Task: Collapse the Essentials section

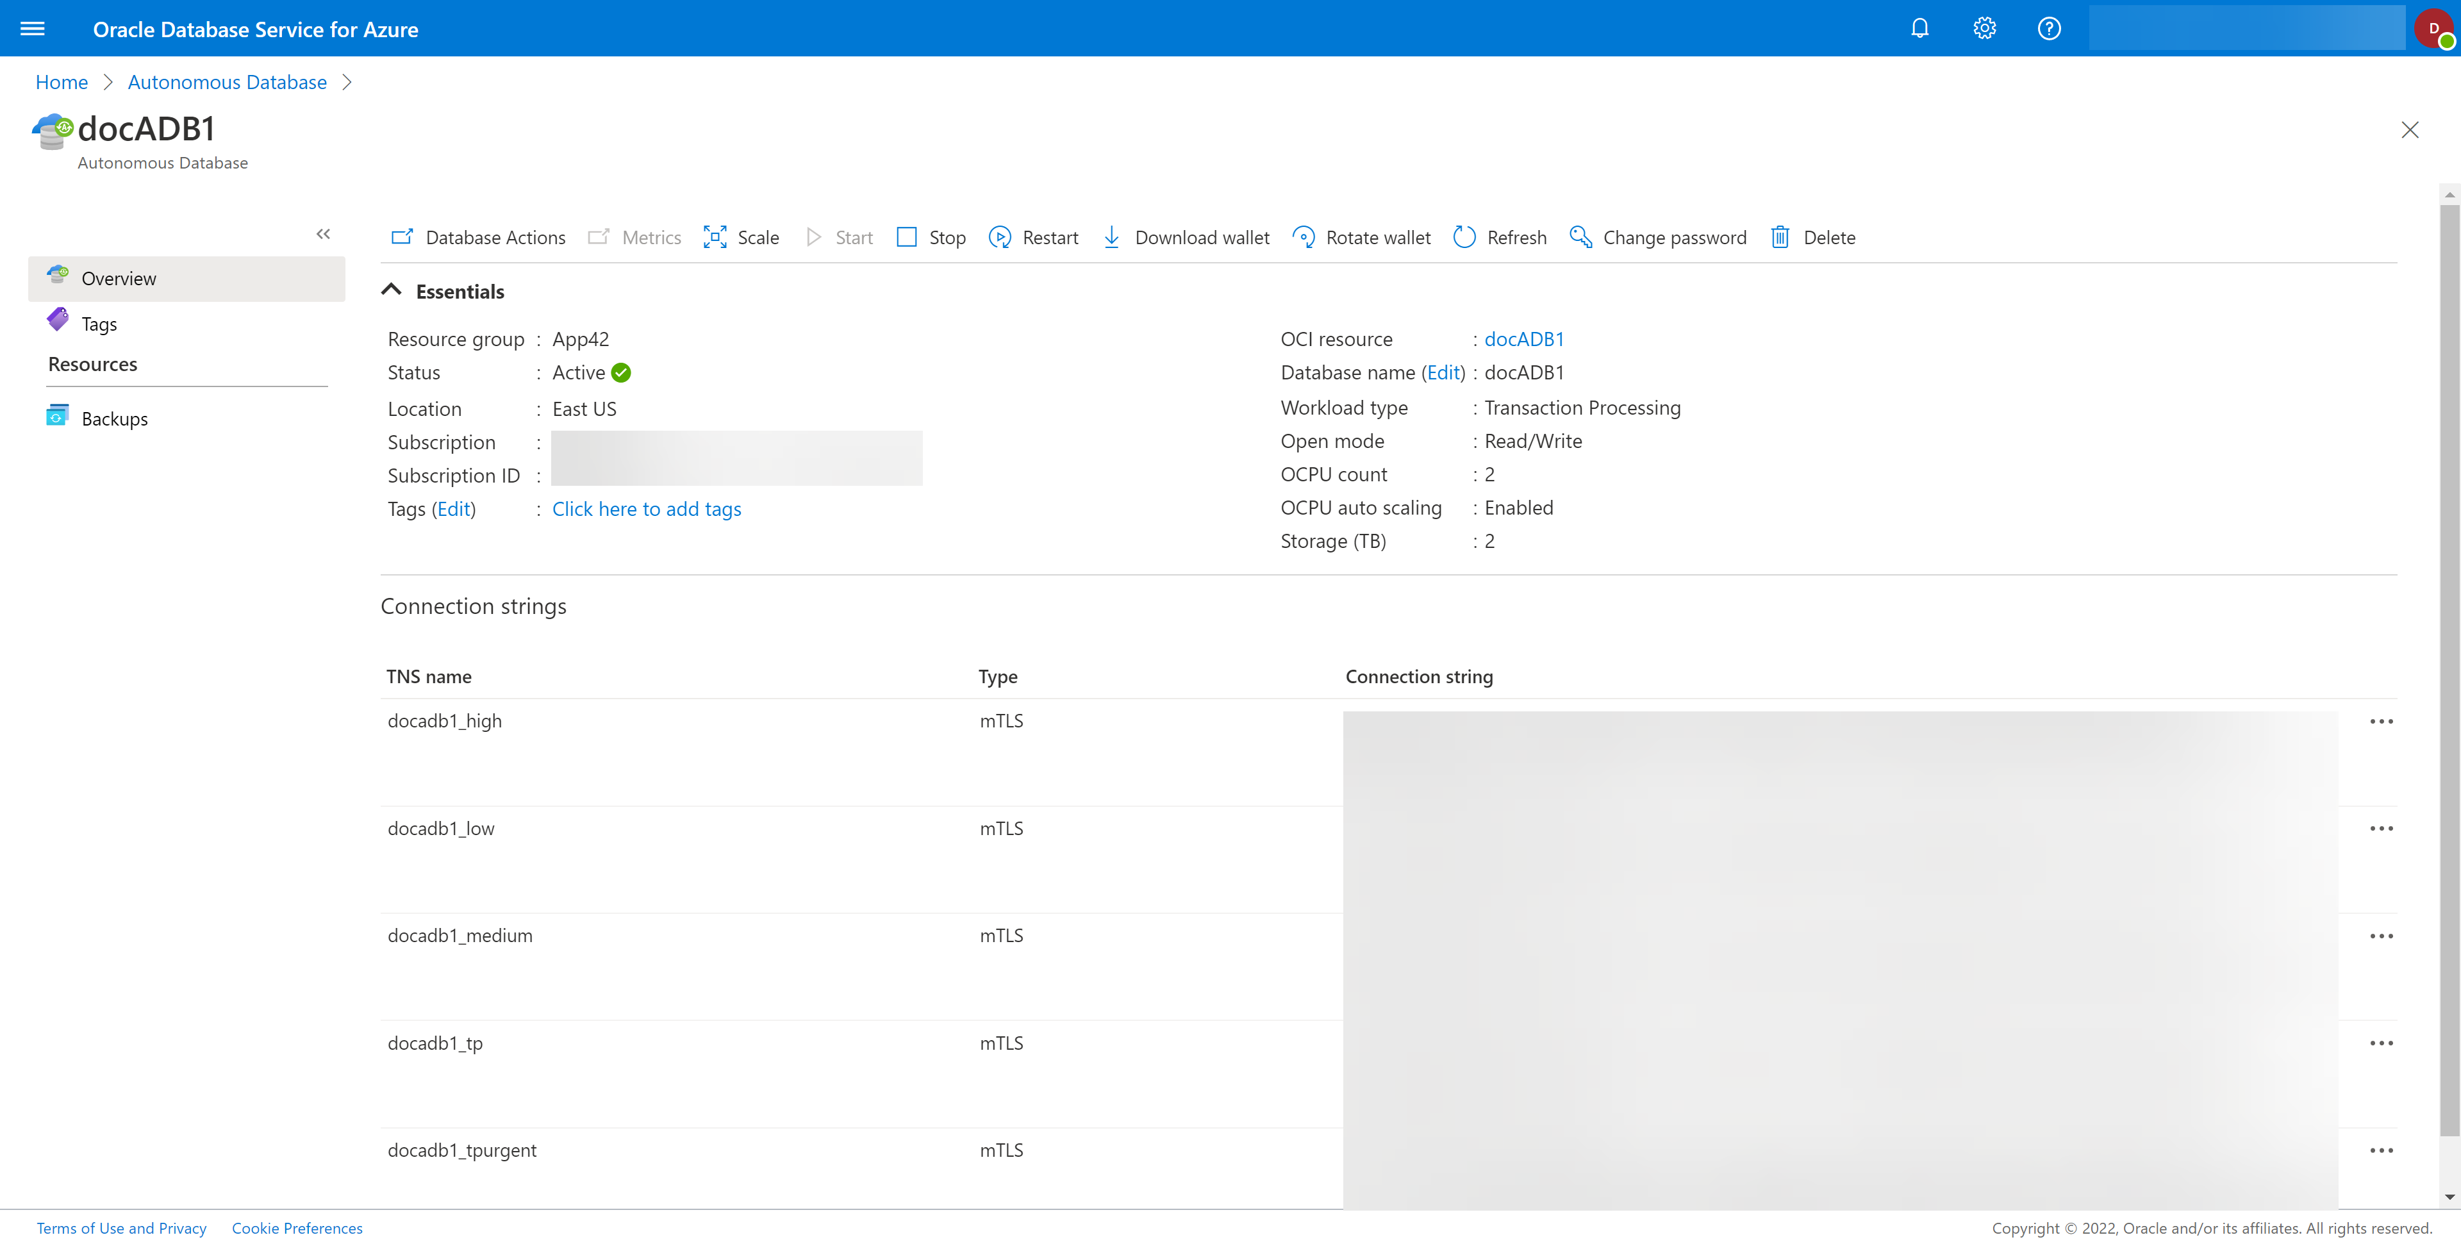Action: tap(391, 290)
